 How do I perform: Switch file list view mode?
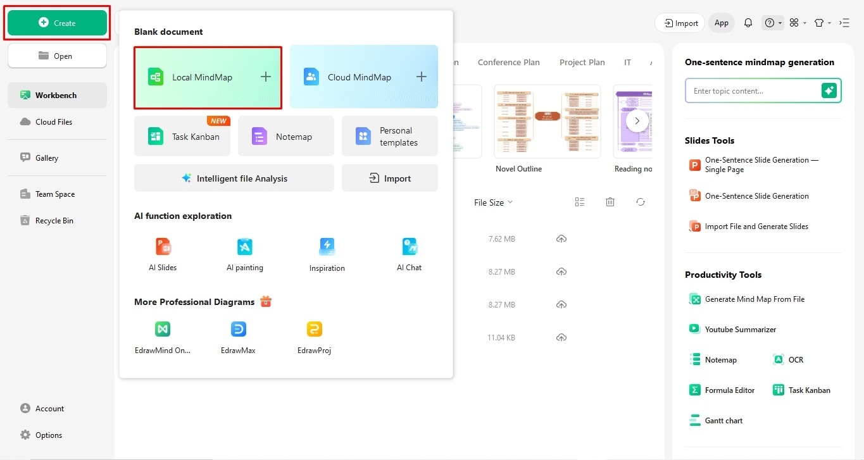580,202
